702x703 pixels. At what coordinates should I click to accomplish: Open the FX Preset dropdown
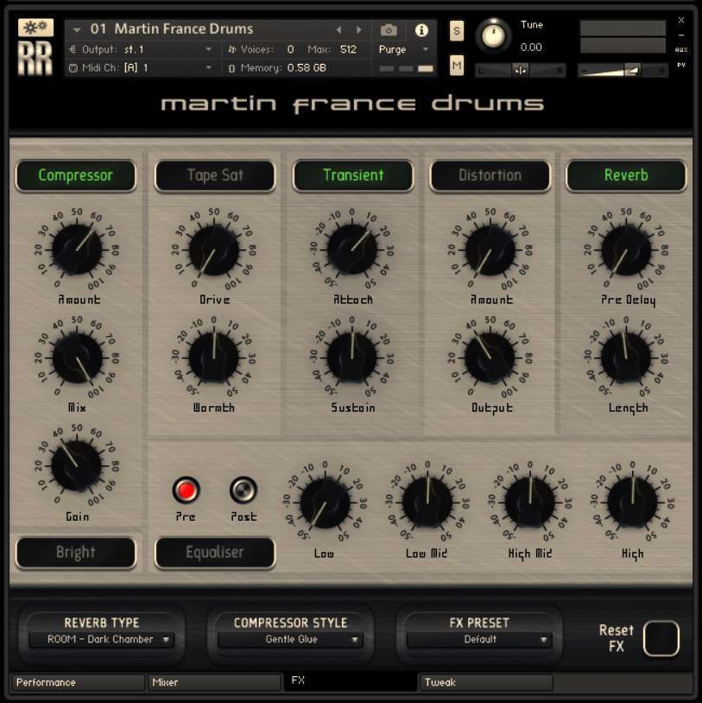pos(479,639)
